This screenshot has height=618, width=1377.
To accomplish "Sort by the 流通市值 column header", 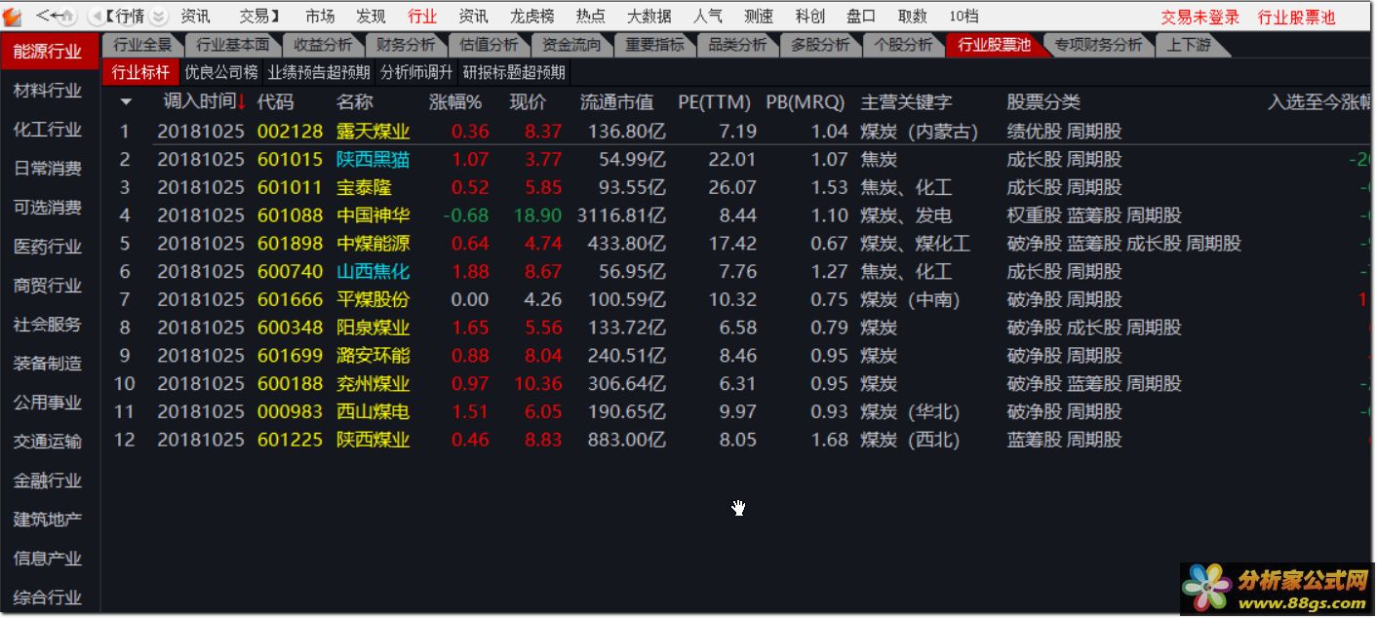I will tap(616, 101).
